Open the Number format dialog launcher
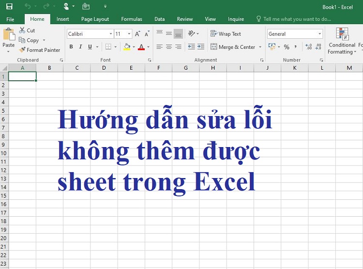363x269 pixels. pos(321,60)
